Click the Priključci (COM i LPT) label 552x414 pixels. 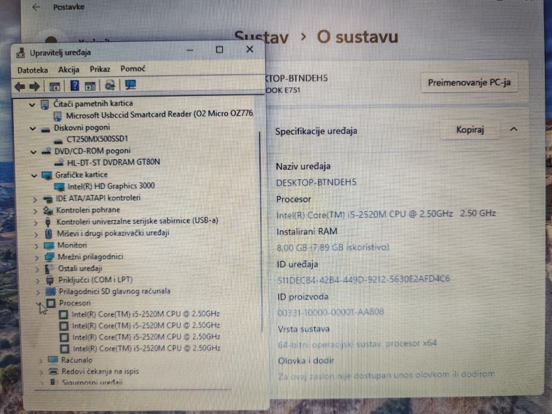click(x=96, y=280)
